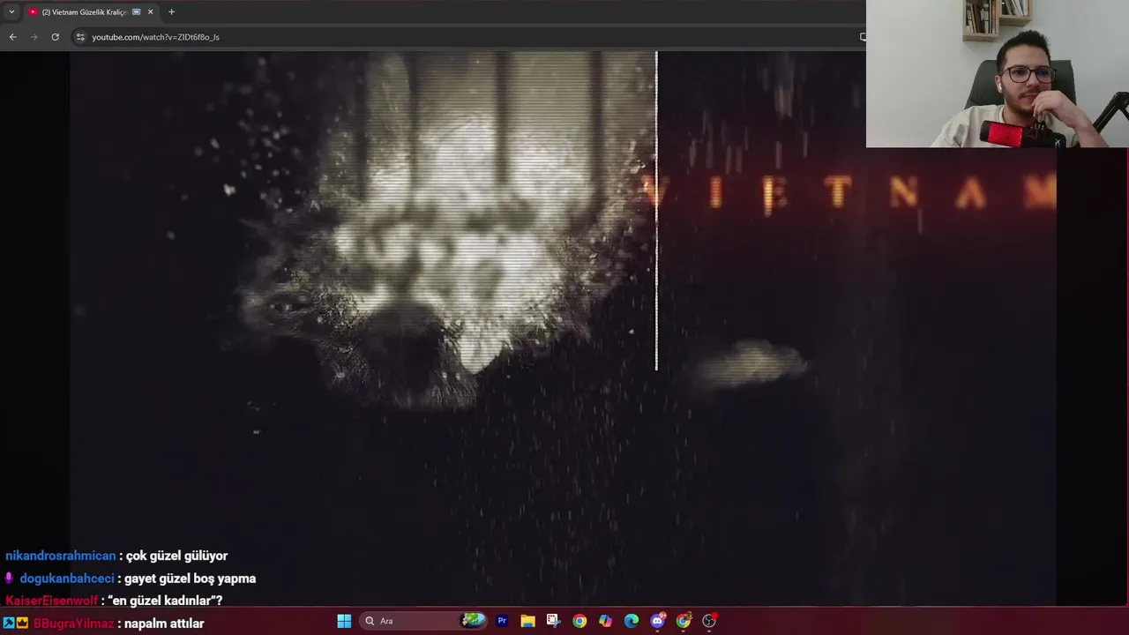Open Microsoft Copilot from taskbar
The height and width of the screenshot is (635, 1129).
point(605,621)
